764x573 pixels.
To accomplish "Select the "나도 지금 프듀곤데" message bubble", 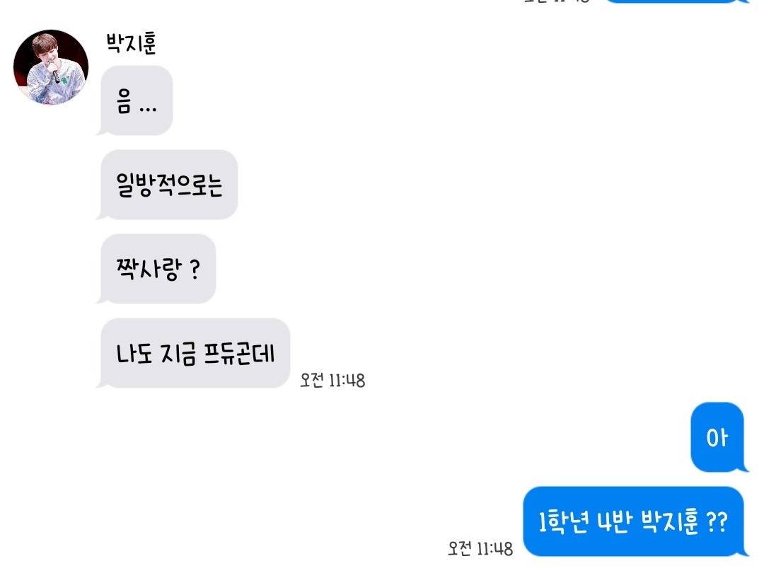I will pos(193,353).
